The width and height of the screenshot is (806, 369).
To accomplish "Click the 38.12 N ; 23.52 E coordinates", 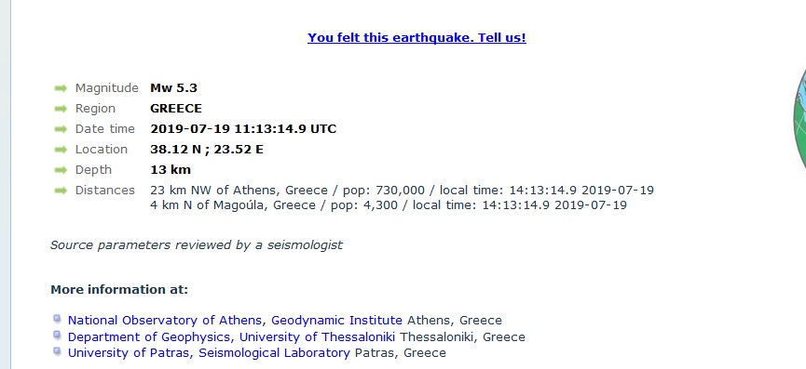I will pos(207,150).
